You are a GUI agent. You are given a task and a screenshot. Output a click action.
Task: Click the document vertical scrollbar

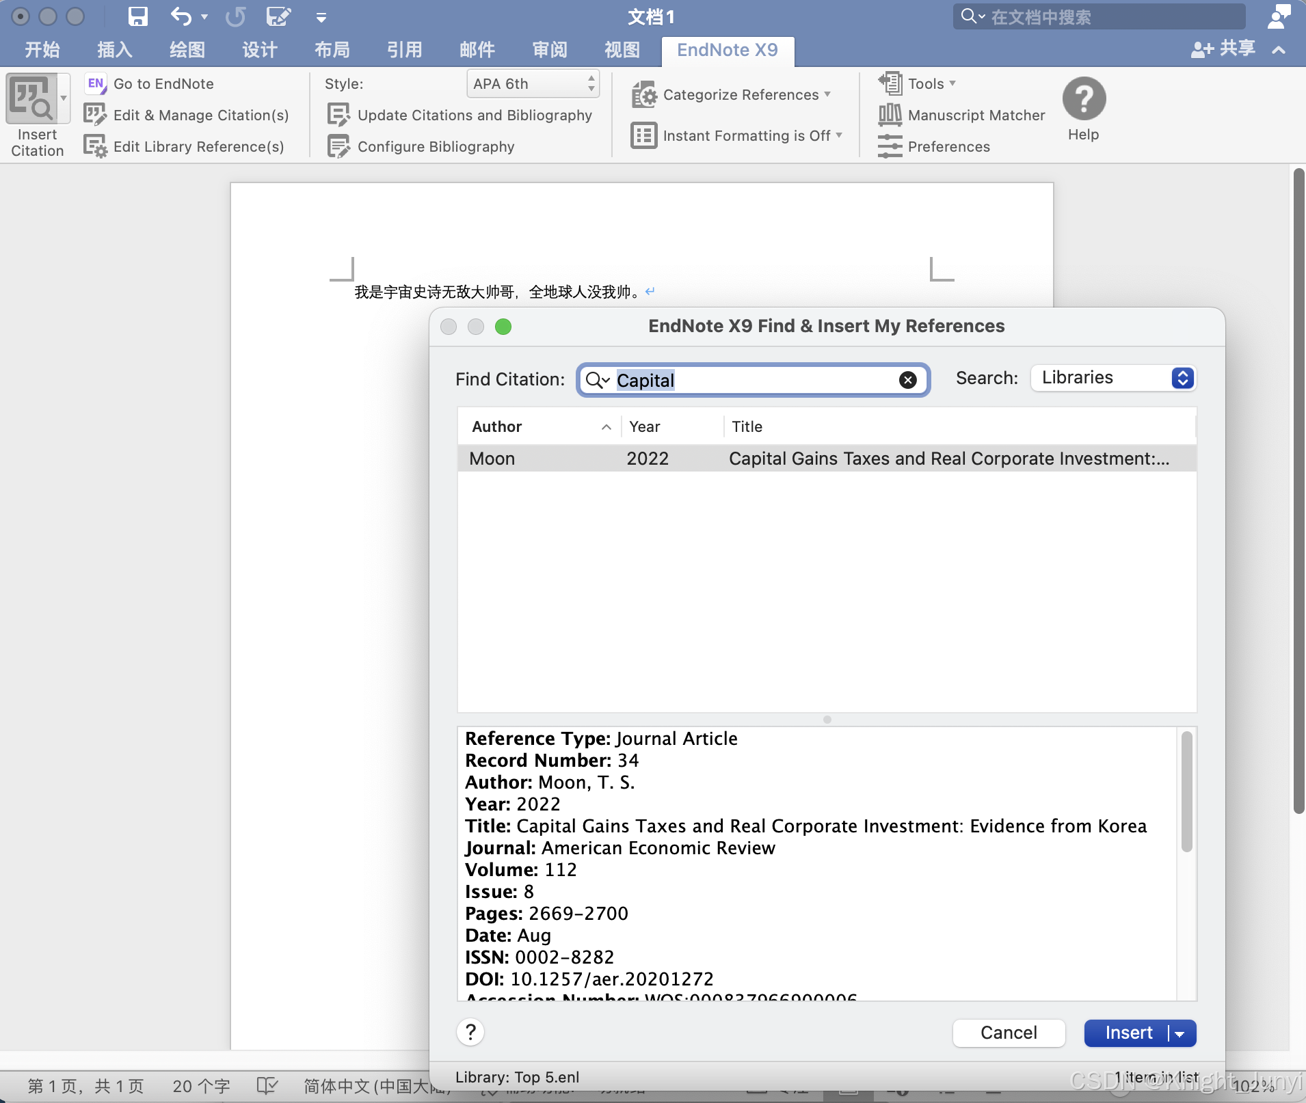tap(1298, 490)
